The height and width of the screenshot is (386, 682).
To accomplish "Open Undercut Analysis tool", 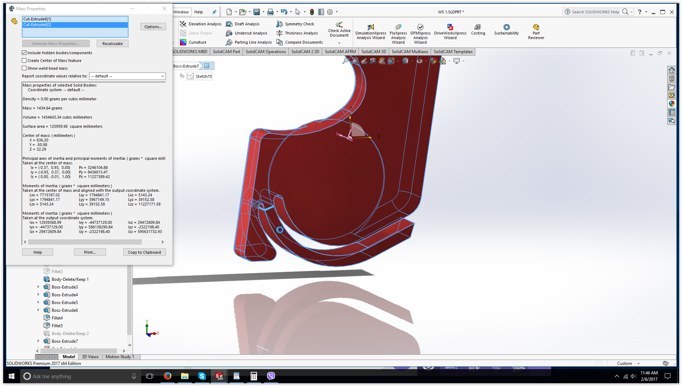I will click(246, 33).
